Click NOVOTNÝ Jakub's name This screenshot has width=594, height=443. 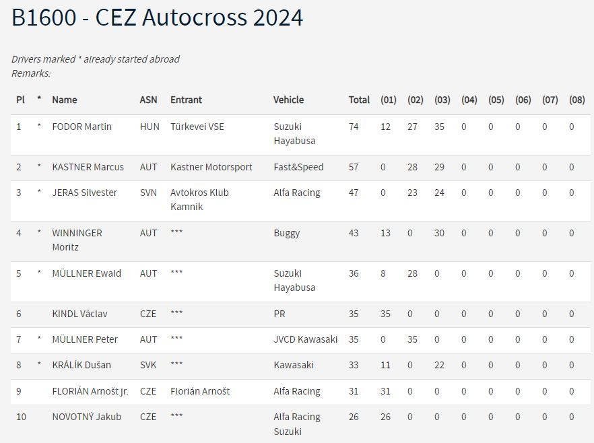pyautogui.click(x=87, y=417)
